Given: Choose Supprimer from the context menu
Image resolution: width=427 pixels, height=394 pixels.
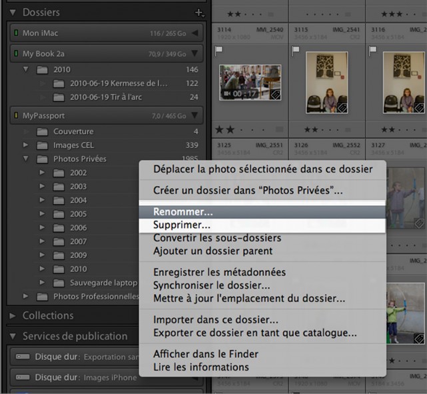Looking at the screenshot, I should pos(262,225).
